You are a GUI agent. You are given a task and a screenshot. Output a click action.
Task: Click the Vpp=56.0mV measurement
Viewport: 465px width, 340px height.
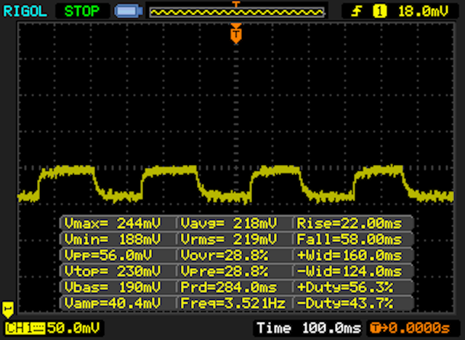coord(108,255)
